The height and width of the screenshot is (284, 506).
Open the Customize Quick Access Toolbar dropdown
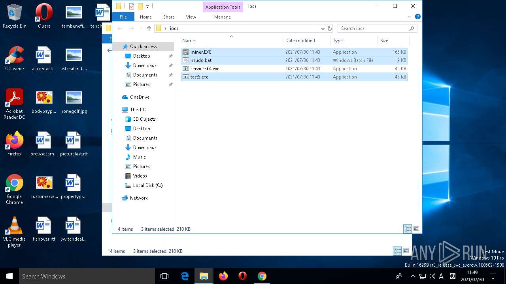tap(147, 6)
